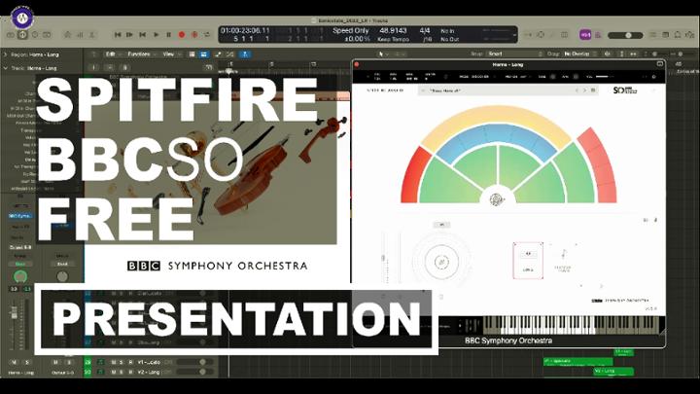Click the large circular dynamics knob in the plugin
Screen dimensions: 700x394
(x=441, y=261)
